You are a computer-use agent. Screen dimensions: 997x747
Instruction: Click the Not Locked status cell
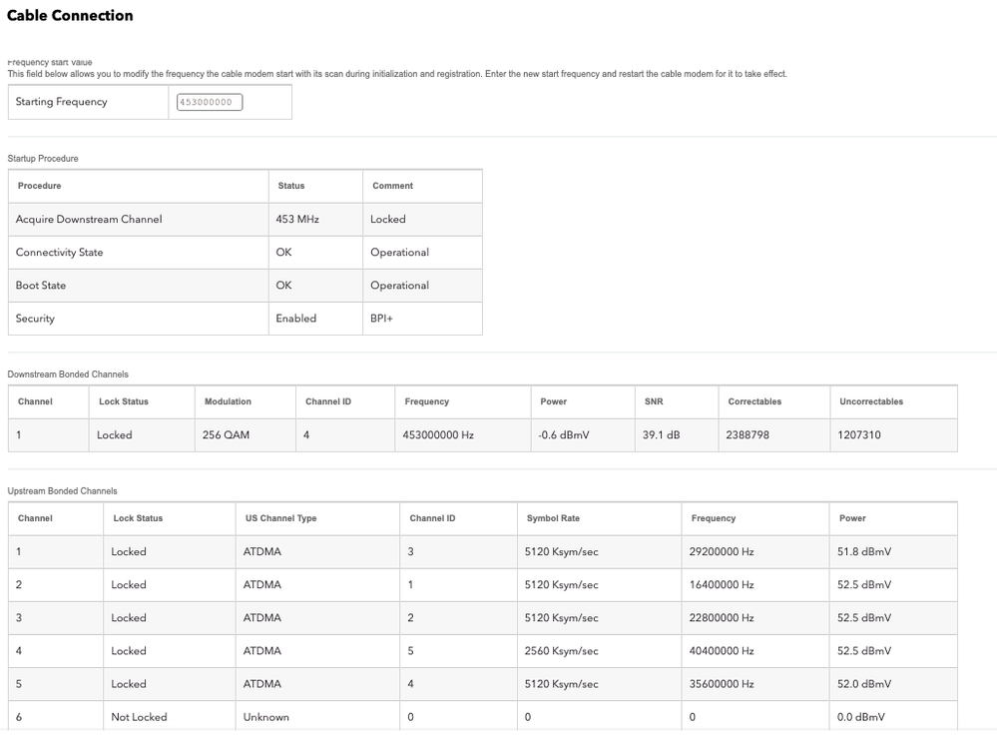[x=139, y=717]
